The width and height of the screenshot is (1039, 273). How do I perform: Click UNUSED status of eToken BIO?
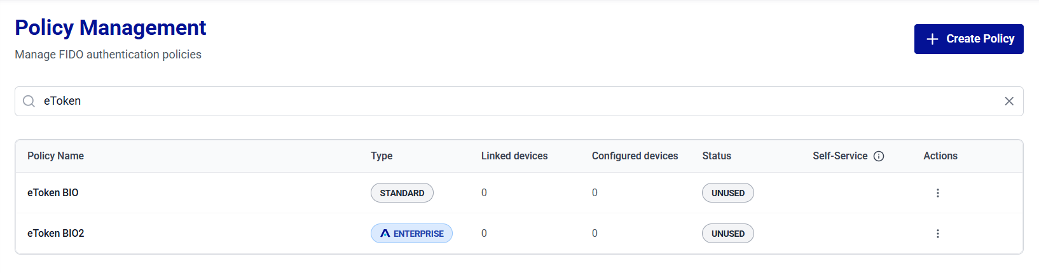click(727, 193)
